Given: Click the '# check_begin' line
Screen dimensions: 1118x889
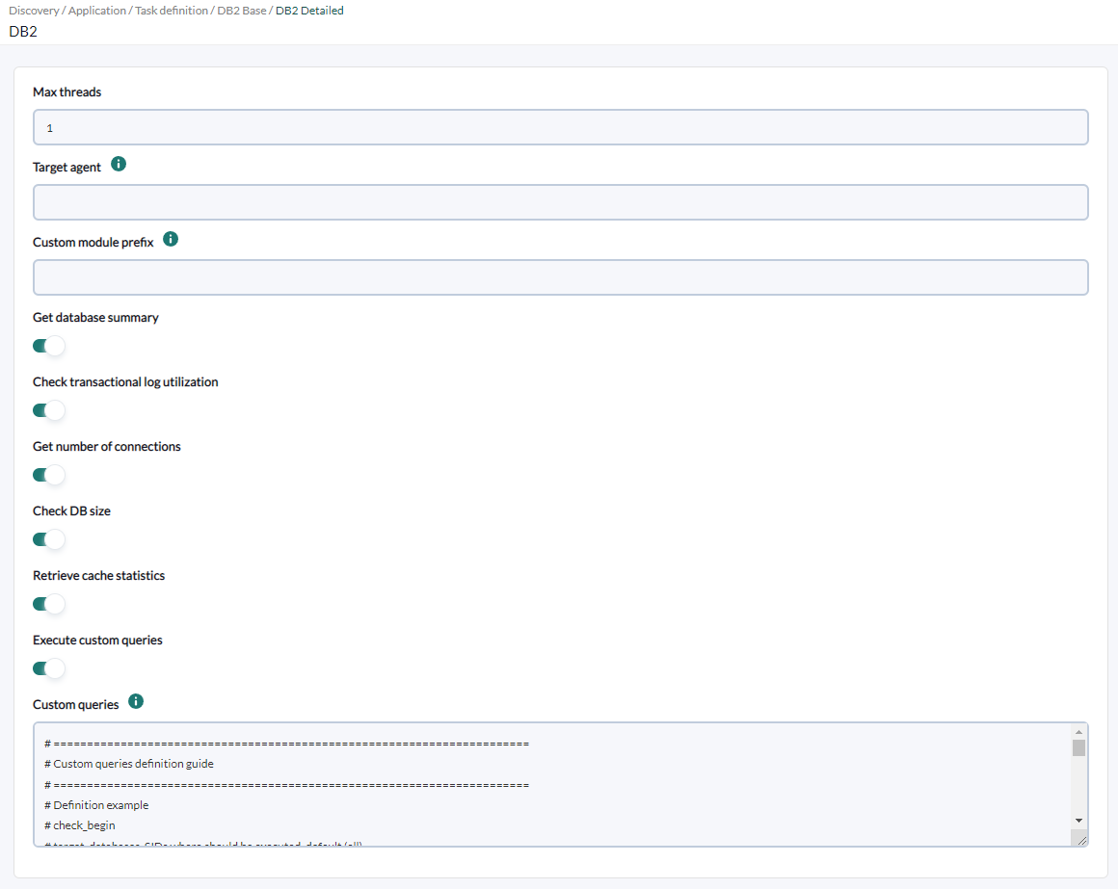Looking at the screenshot, I should pos(80,825).
